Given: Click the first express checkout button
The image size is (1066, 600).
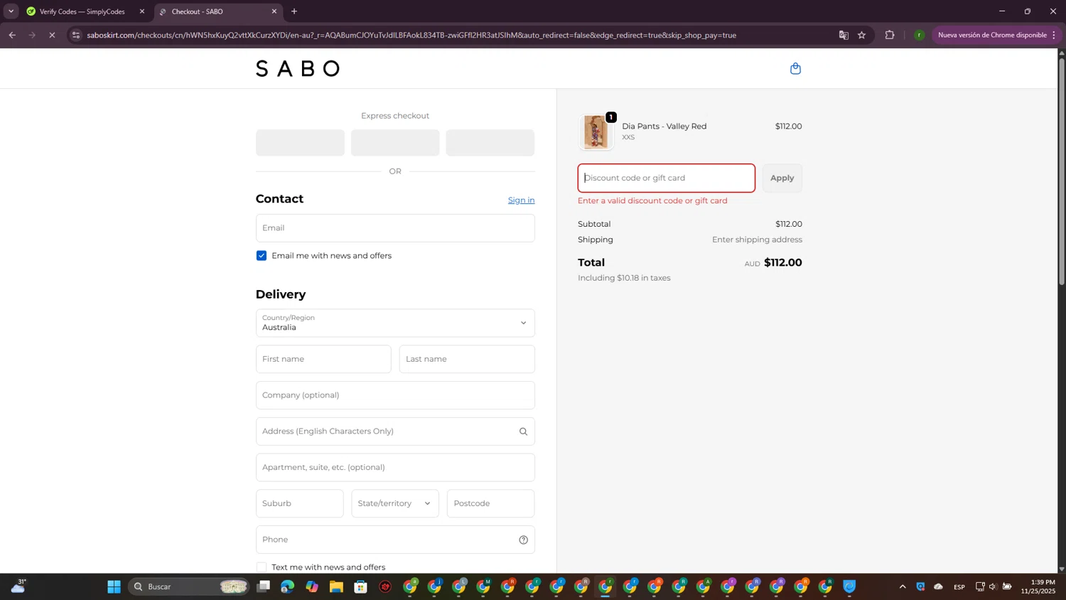Looking at the screenshot, I should 300,143.
